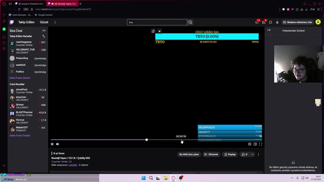Open File Explorer from taskbar
This screenshot has width=324, height=182.
point(166,178)
